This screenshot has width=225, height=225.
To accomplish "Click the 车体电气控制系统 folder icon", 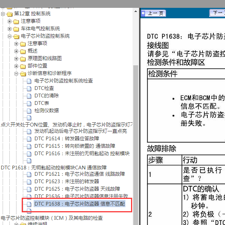I will pyautogui.click(x=16, y=29).
